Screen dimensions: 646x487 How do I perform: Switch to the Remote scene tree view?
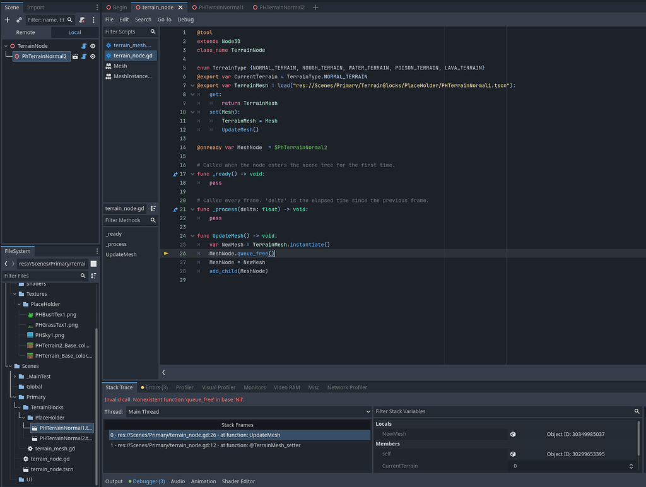[x=25, y=32]
